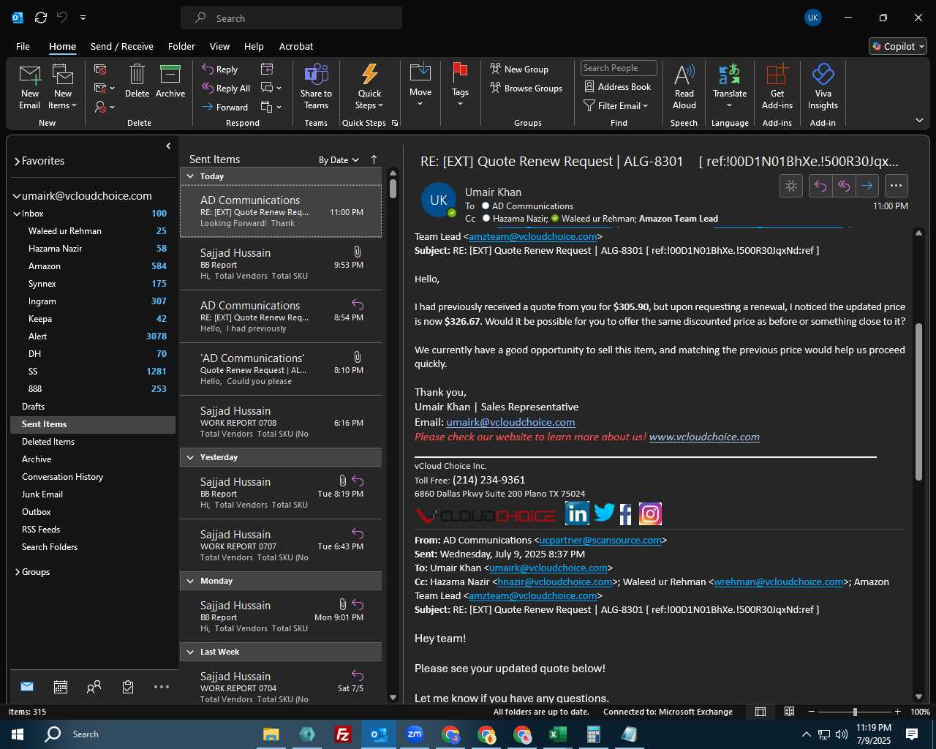
Task: Click Browse Groups
Action: [x=526, y=88]
